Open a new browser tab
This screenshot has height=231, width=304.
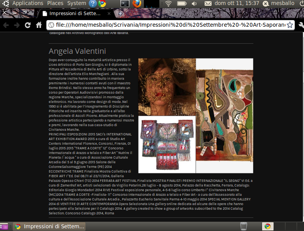(121, 14)
